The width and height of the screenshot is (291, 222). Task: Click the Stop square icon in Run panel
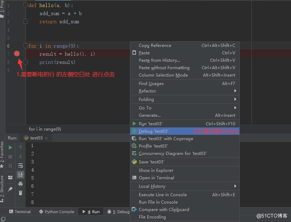point(10,157)
